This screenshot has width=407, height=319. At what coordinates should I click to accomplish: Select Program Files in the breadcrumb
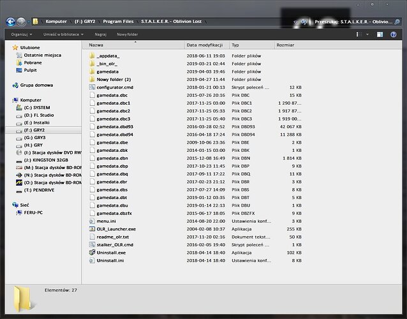[118, 21]
